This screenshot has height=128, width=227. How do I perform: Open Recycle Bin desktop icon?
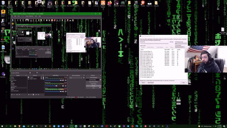pyautogui.click(x=3, y=3)
